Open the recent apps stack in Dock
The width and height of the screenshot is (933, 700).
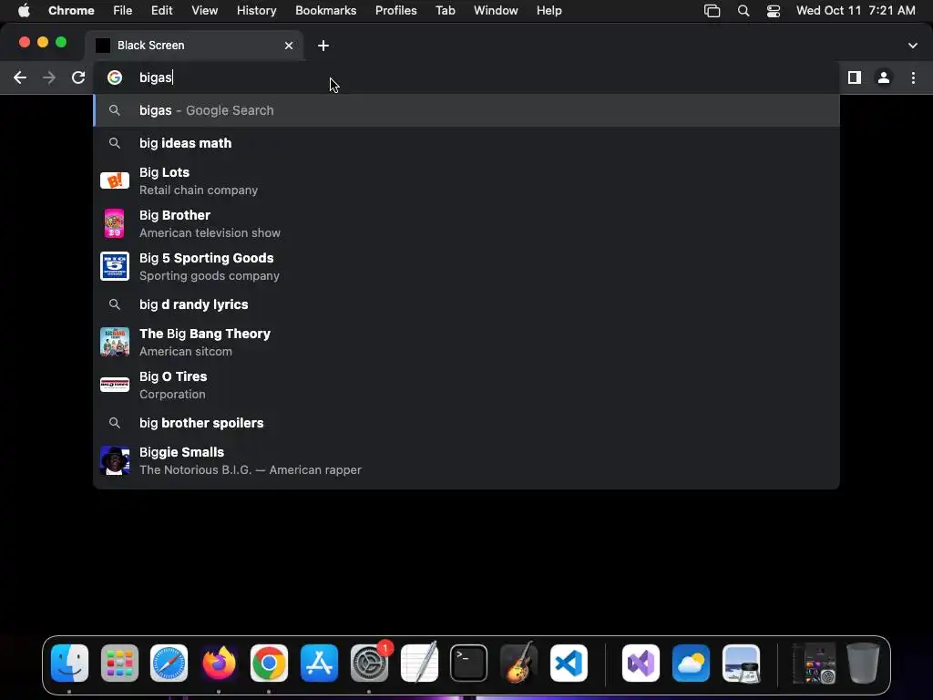(x=814, y=663)
